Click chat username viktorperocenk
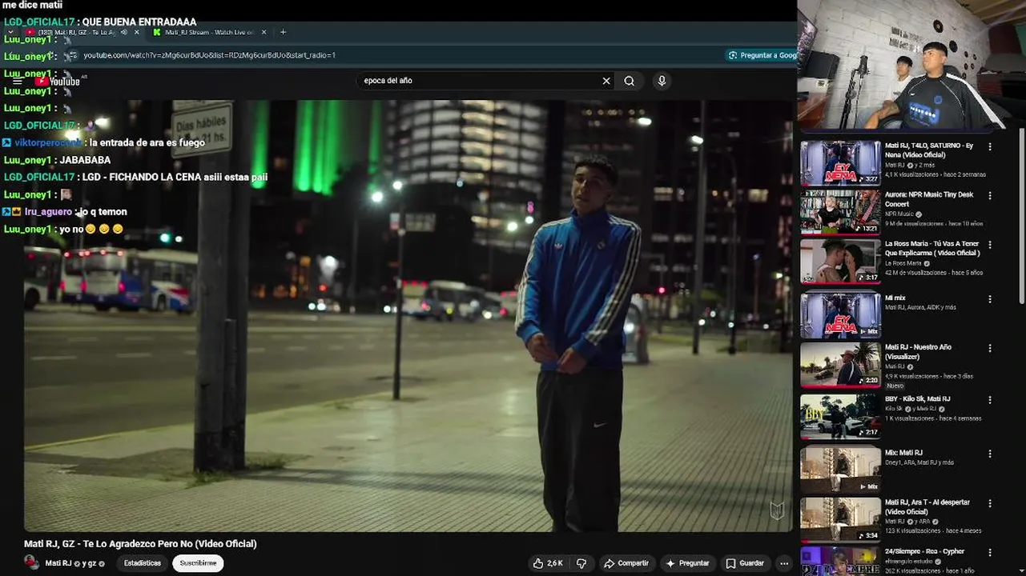The width and height of the screenshot is (1026, 576). (48, 143)
